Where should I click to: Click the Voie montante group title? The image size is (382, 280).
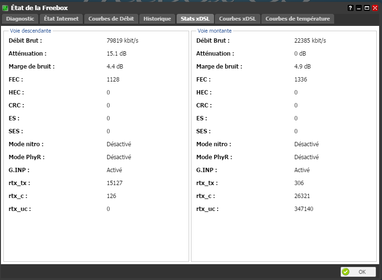pos(214,31)
